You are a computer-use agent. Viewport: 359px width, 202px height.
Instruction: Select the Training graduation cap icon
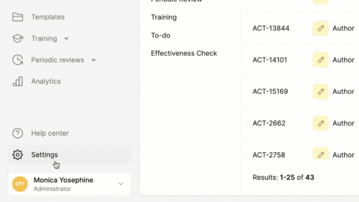18,38
